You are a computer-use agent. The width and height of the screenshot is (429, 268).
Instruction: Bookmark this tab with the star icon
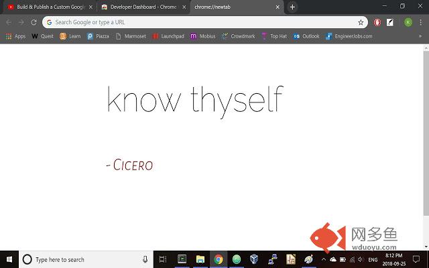click(361, 22)
